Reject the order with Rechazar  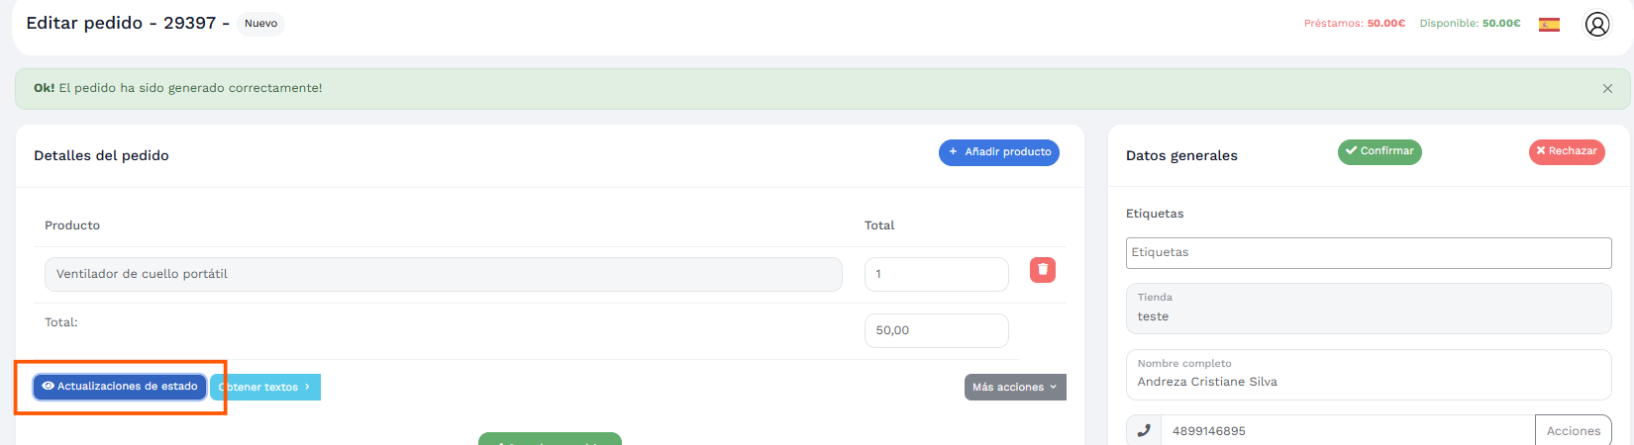click(x=1567, y=151)
